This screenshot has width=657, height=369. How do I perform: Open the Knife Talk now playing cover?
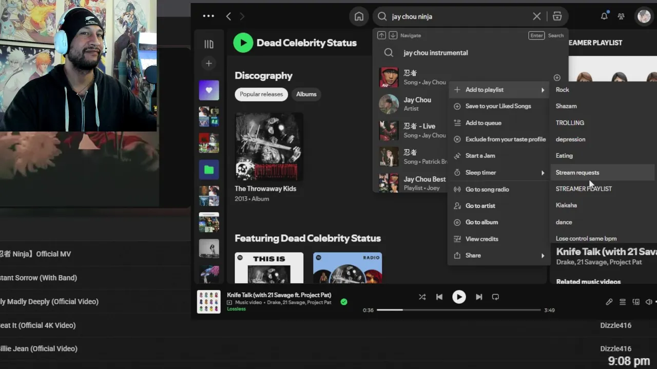(x=209, y=302)
